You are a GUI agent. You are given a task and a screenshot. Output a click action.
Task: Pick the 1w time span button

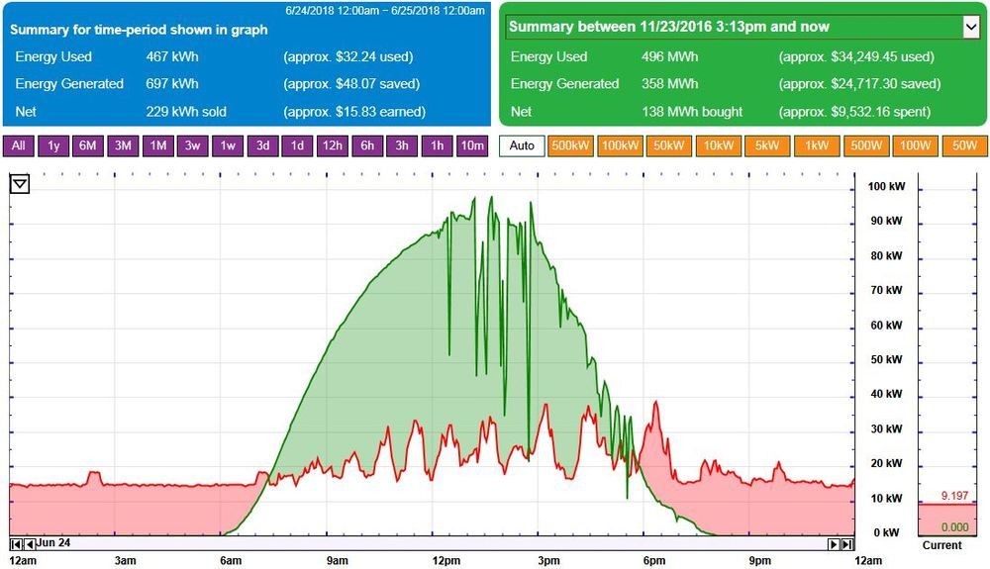227,146
